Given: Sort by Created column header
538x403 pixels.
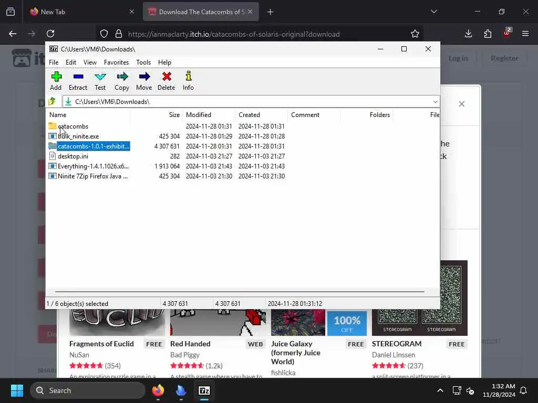Looking at the screenshot, I should (x=262, y=115).
